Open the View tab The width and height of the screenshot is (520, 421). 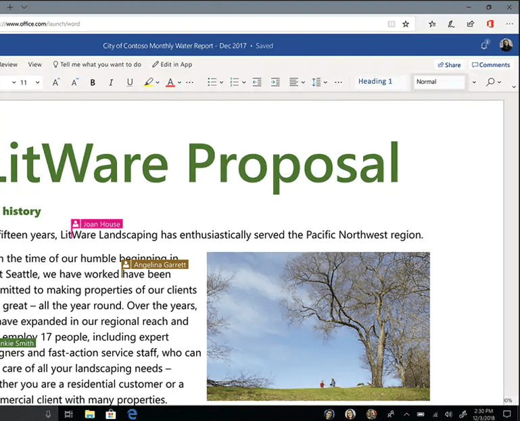pyautogui.click(x=34, y=65)
